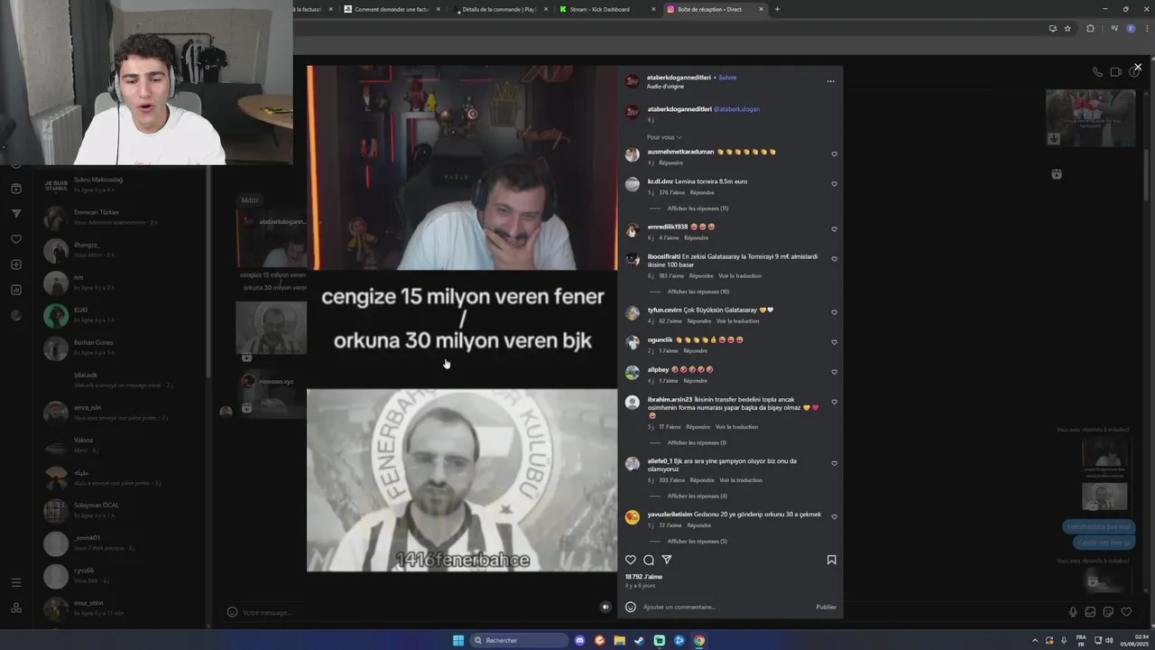This screenshot has width=1155, height=650.
Task: Click Répondre under kr.dl.dmr's comment
Action: (x=702, y=193)
